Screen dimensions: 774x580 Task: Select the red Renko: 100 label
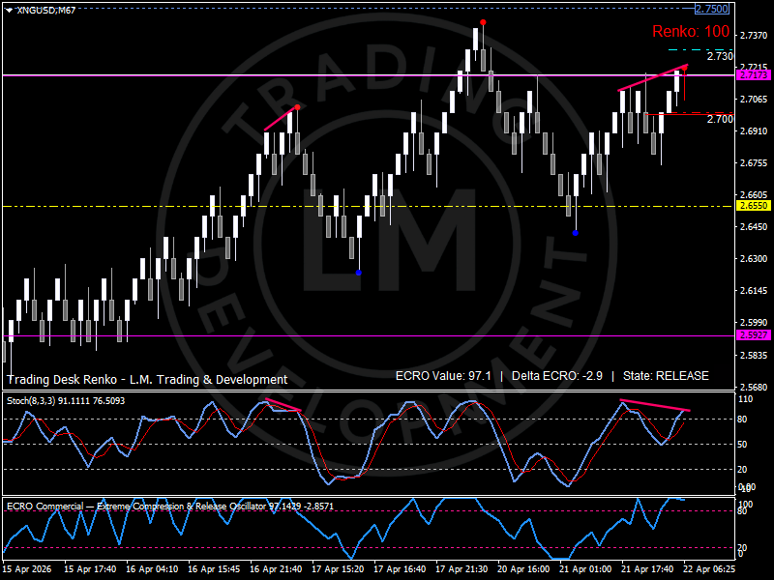tap(691, 31)
